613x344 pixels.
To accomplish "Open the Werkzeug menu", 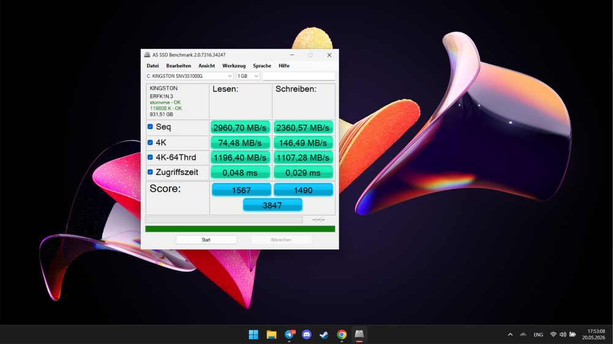I will 234,65.
